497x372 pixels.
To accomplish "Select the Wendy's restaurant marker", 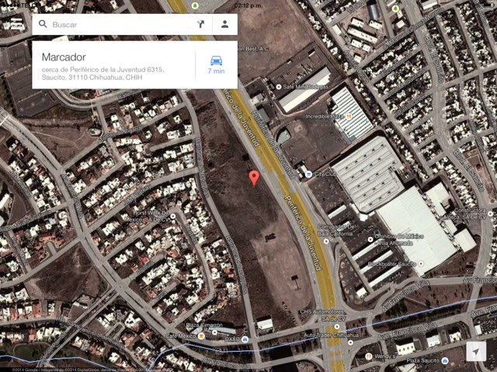I will pyautogui.click(x=368, y=356).
